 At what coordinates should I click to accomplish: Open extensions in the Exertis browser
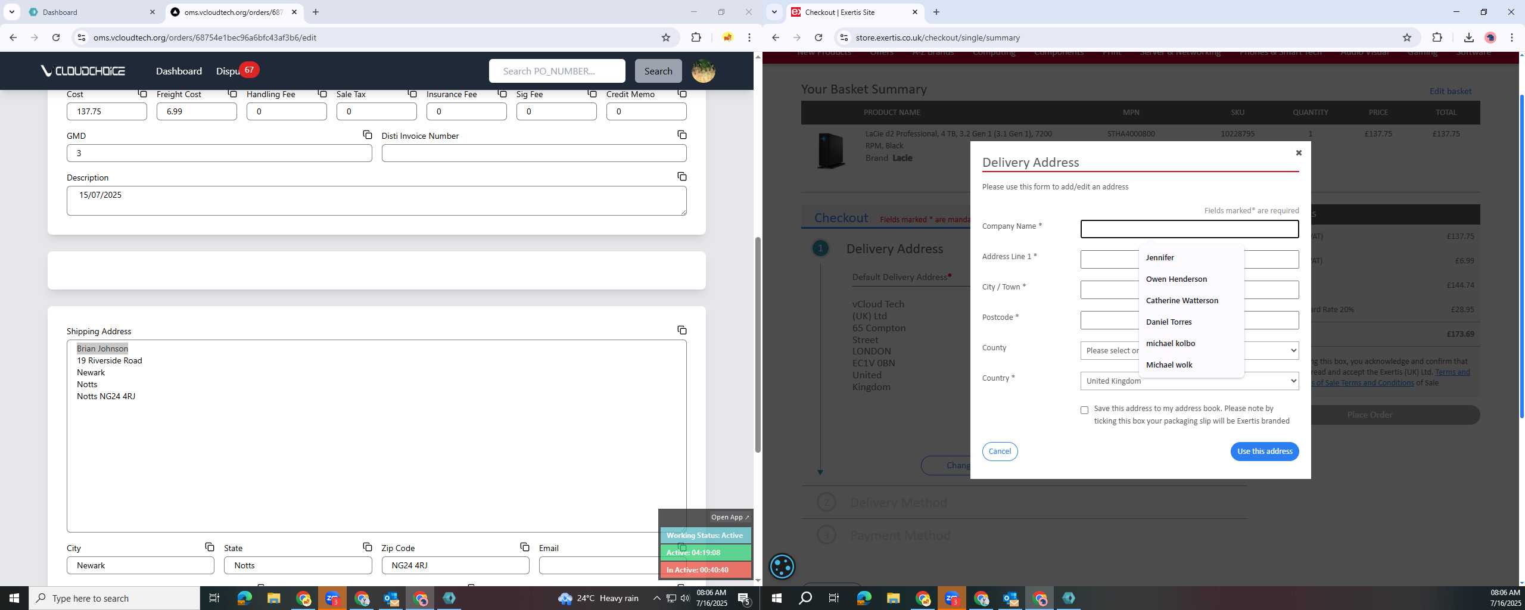pyautogui.click(x=1437, y=38)
